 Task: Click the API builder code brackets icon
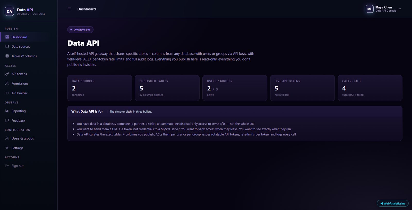point(7,93)
